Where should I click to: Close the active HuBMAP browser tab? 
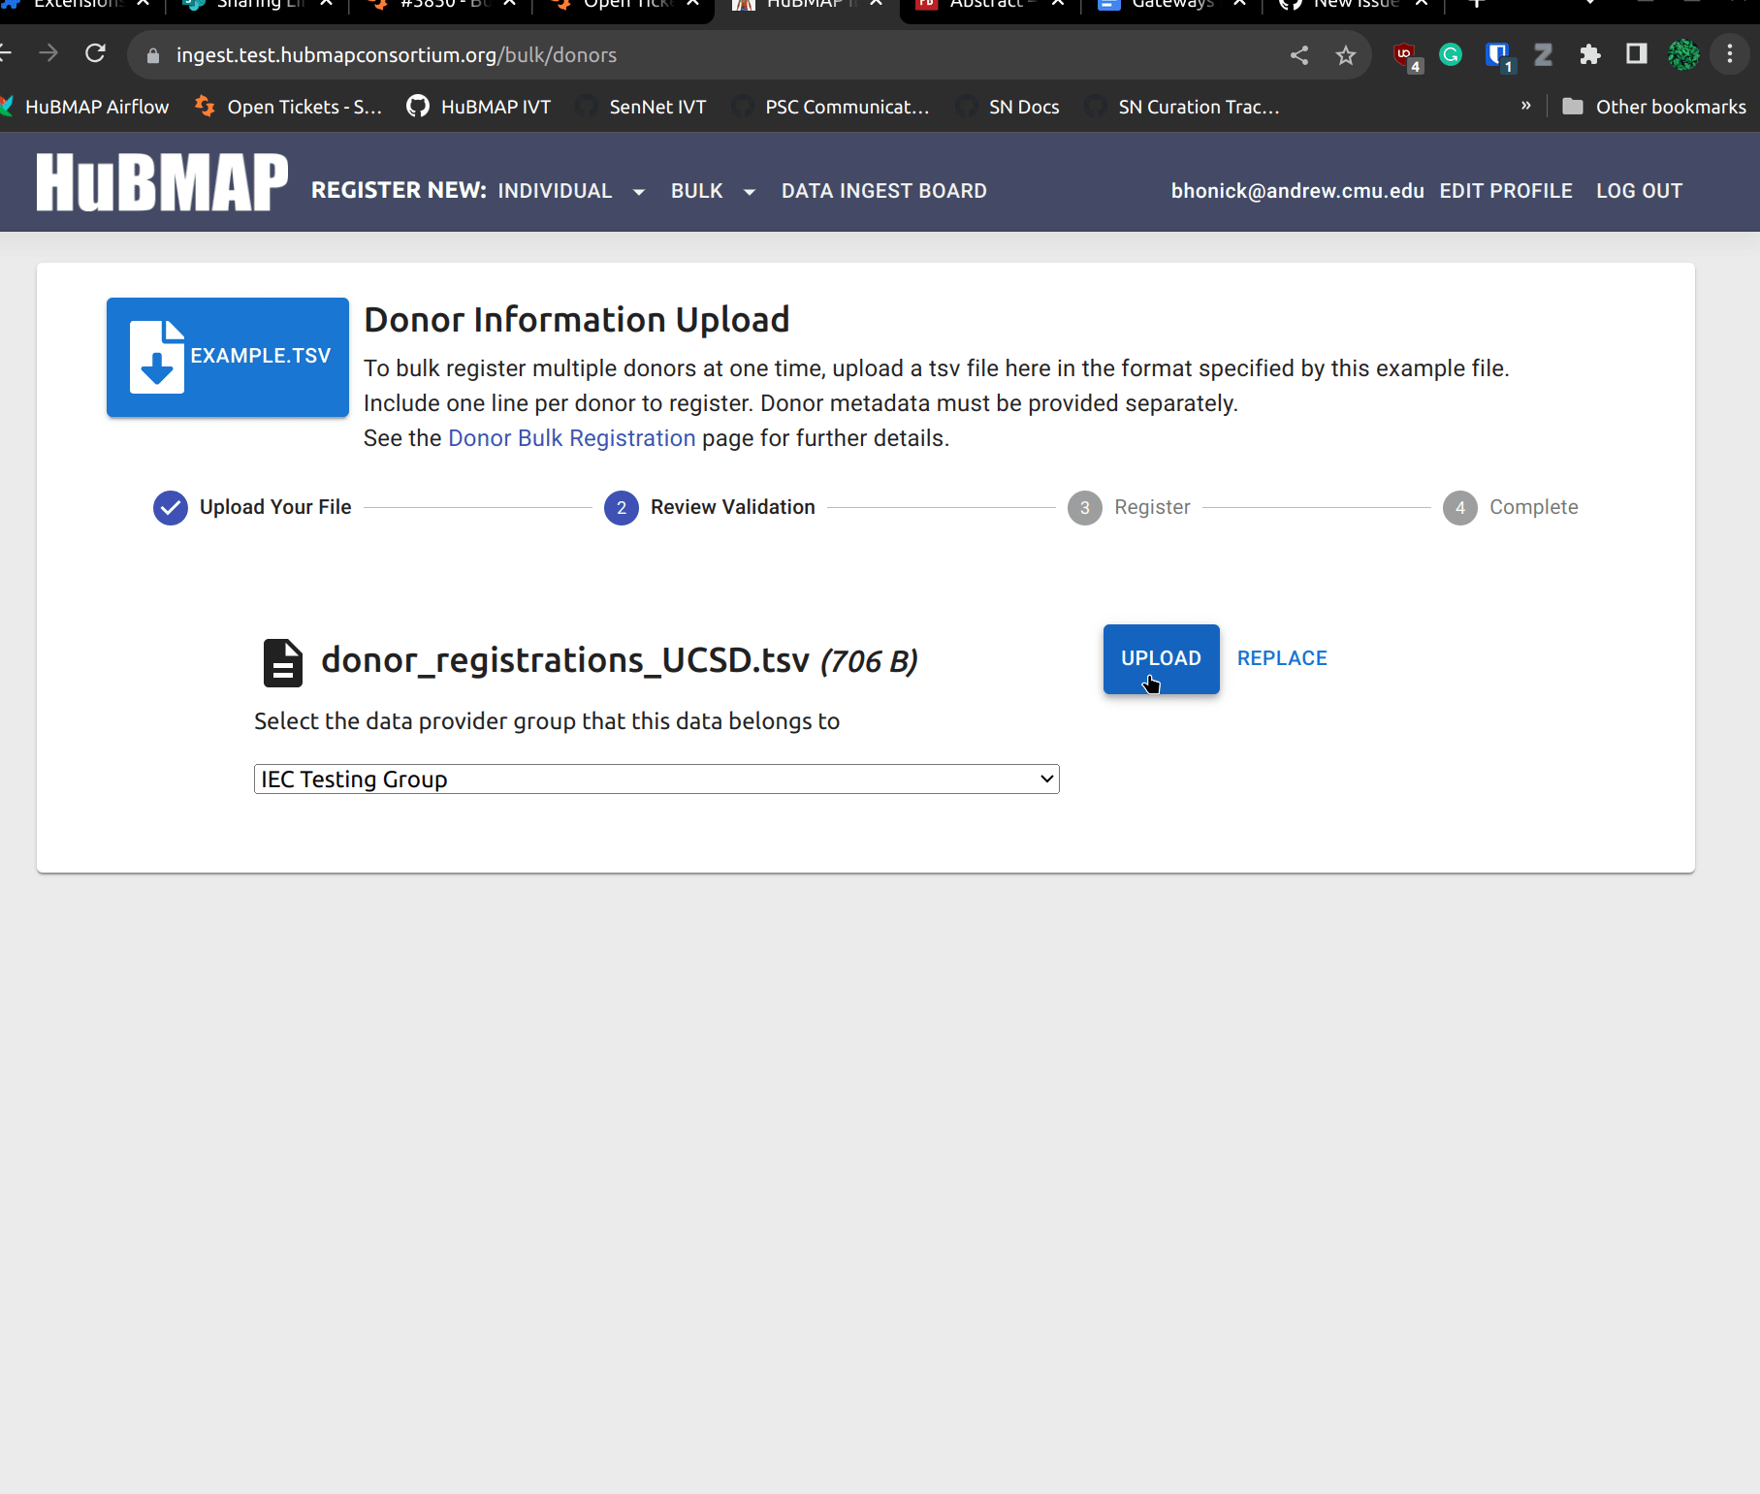click(x=876, y=4)
